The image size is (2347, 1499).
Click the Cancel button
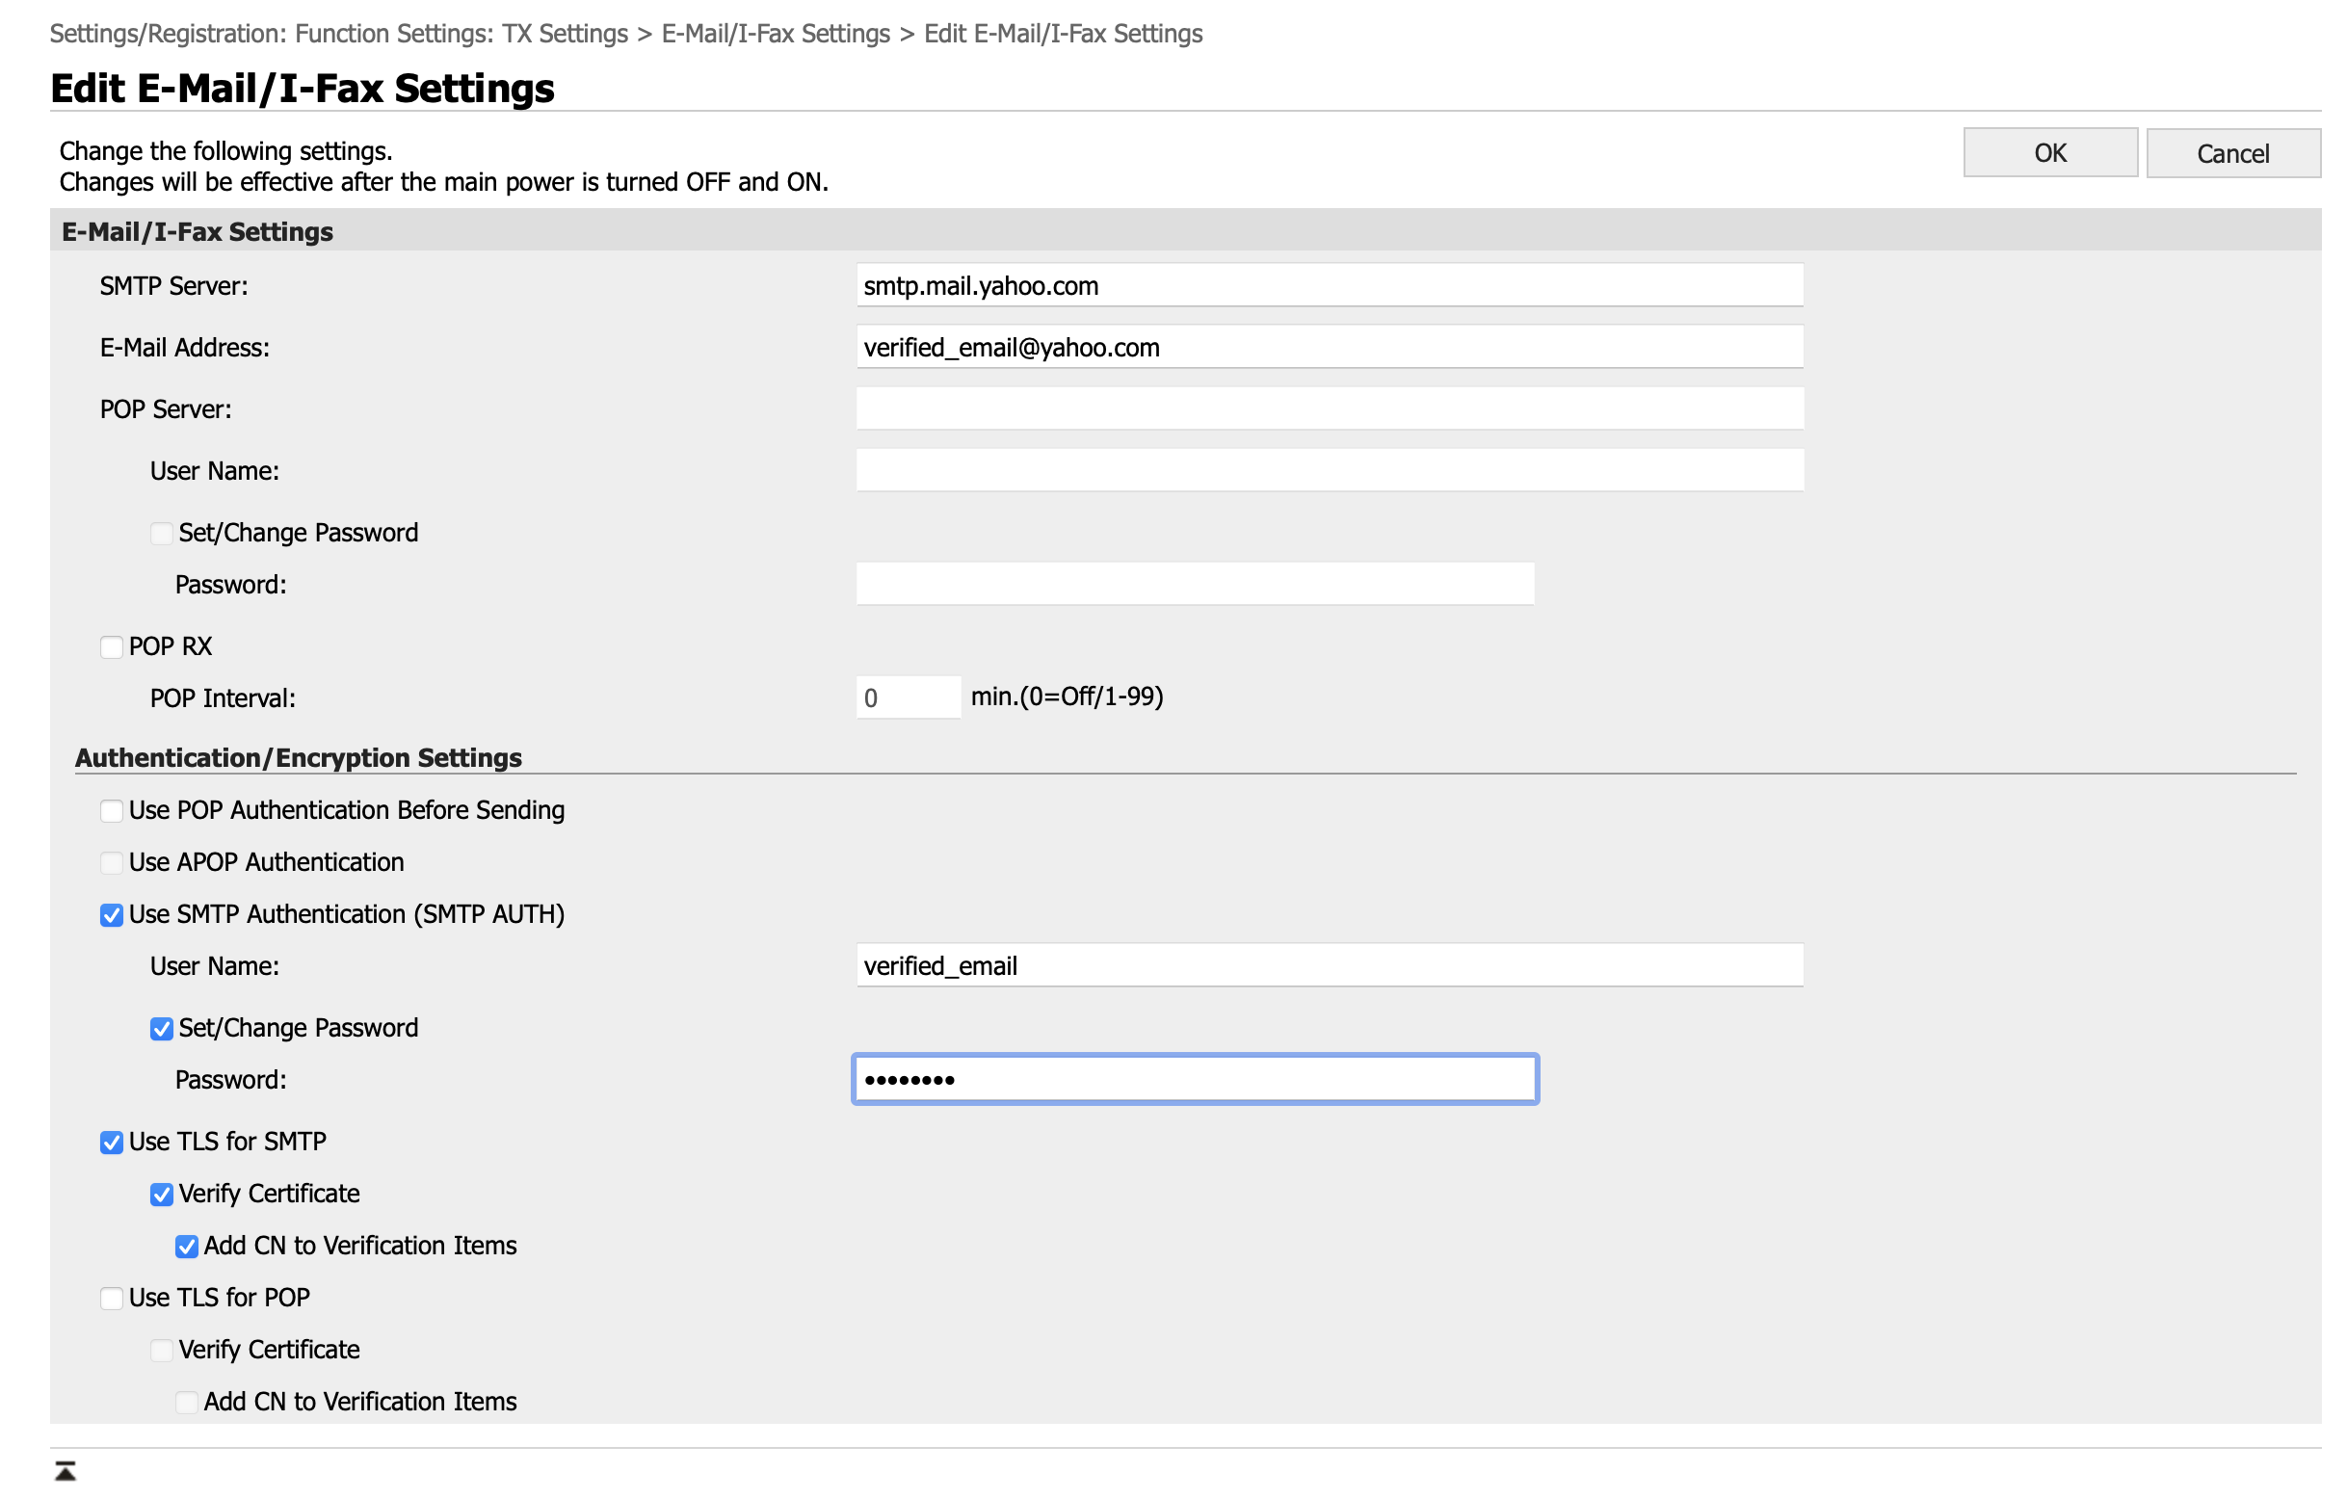pyautogui.click(x=2233, y=153)
